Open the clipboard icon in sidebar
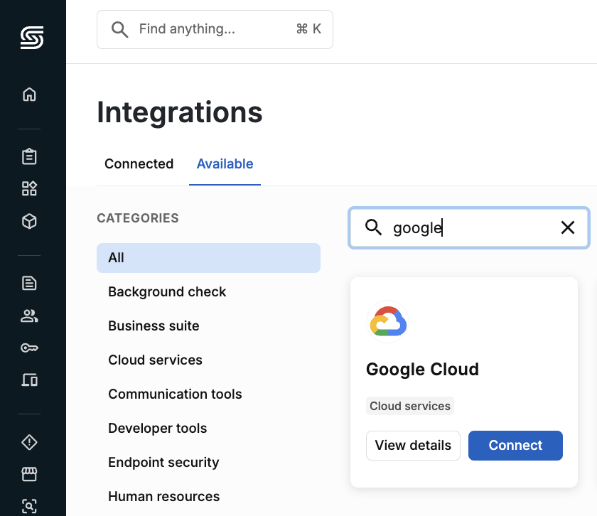This screenshot has height=516, width=597. (x=29, y=156)
